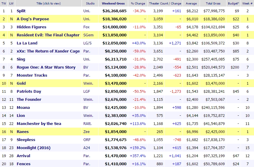
Task: Select the ORF studio for Sleepless
Action: 87,140
